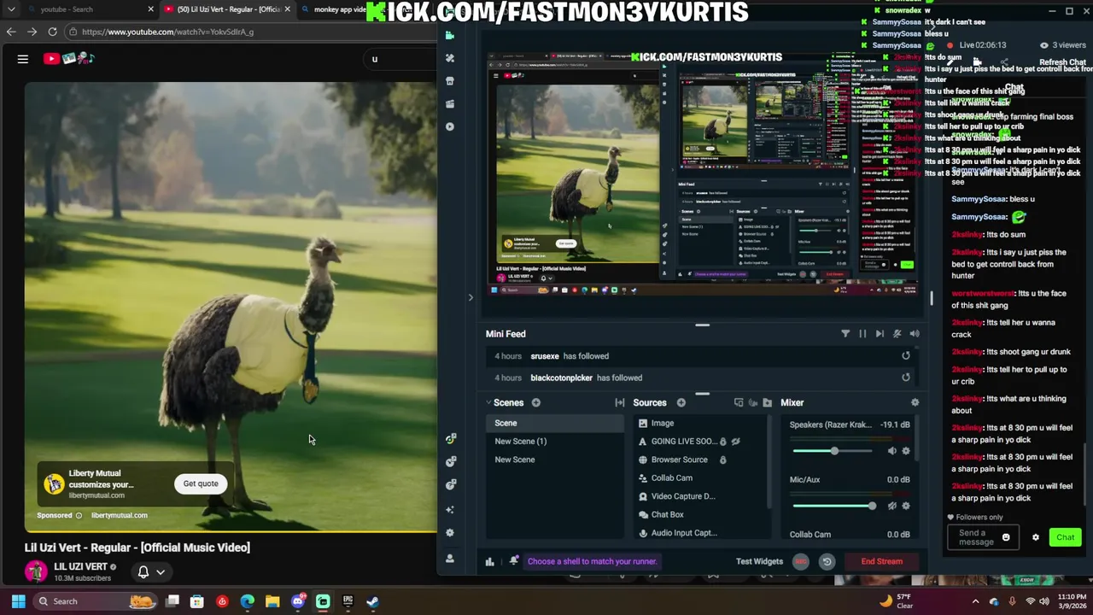Open Mic/Aux channel settings gear

point(906,506)
